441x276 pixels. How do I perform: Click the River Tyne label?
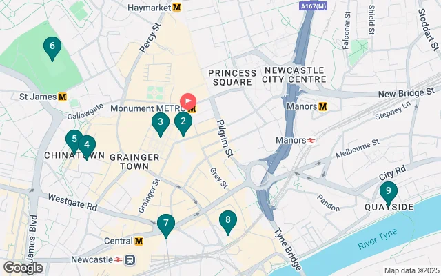[378, 239]
